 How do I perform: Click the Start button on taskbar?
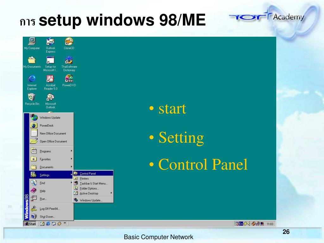[30, 224]
